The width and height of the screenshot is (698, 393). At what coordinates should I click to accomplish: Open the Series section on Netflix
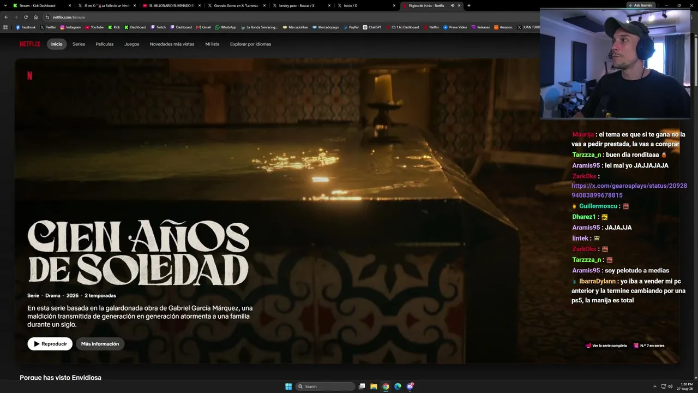click(x=79, y=44)
